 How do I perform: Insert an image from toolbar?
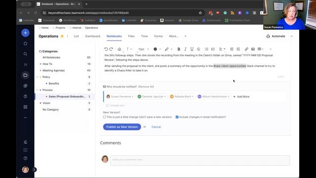[x=253, y=49]
